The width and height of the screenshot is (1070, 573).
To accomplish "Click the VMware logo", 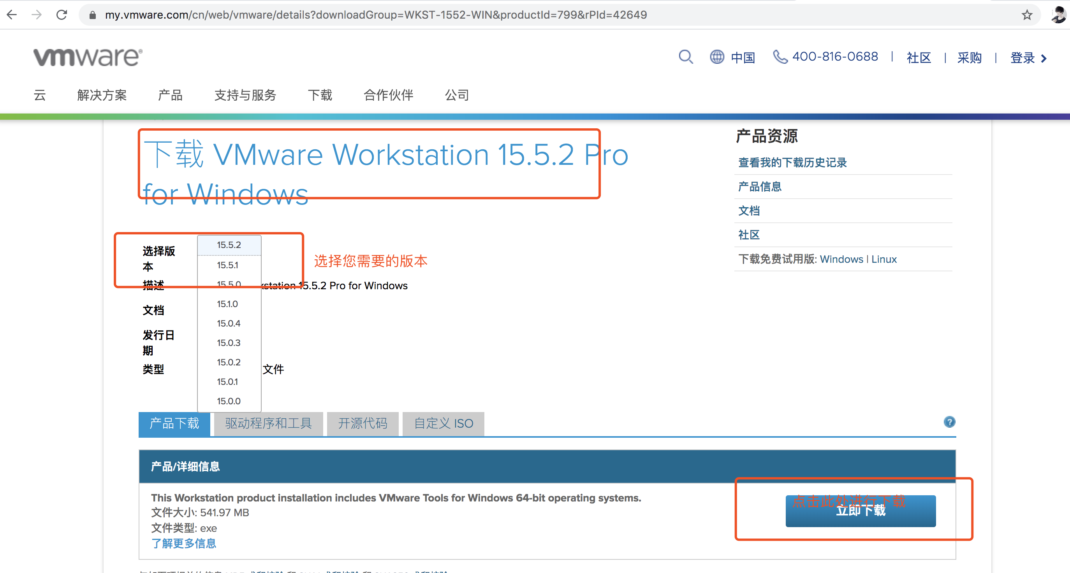I will (x=88, y=57).
